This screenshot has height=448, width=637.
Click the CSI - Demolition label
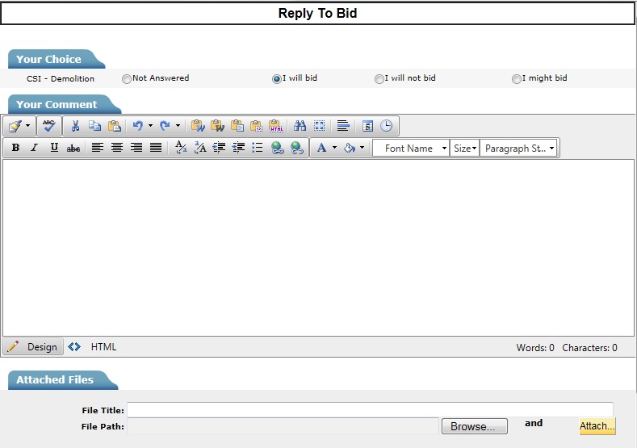pos(61,79)
